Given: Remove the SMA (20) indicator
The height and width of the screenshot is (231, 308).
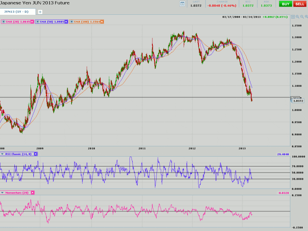Looking at the screenshot, I should [x=32, y=21].
